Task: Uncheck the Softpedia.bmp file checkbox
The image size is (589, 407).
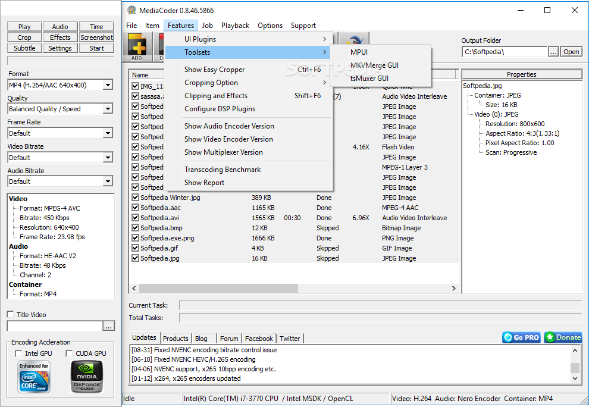Action: point(135,228)
